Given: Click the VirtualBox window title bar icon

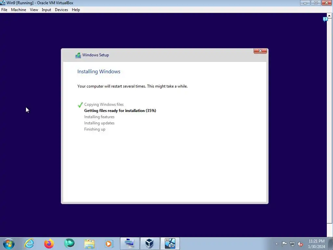Looking at the screenshot, I should point(3,3).
